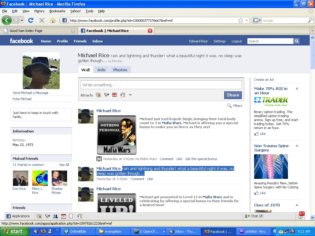Expand more attach options arrow
This screenshot has height=236, width=315.
point(130,95)
